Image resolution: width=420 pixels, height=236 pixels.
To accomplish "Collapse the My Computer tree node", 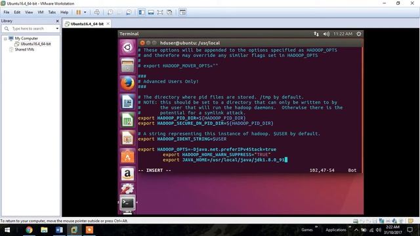I will [5, 39].
